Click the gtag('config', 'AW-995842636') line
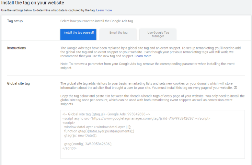This screenshot has height=165, width=252. click(x=88, y=144)
